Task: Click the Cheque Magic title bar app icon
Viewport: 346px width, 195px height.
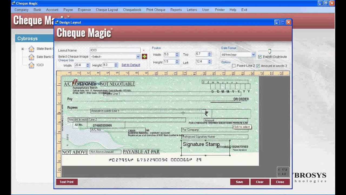Action: click(x=13, y=3)
